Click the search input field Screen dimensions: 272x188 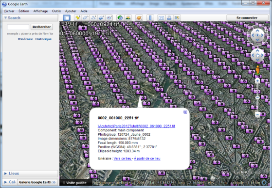[x=18, y=27]
